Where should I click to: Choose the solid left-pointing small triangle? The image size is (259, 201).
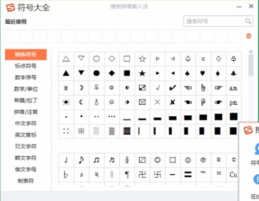coord(173,73)
